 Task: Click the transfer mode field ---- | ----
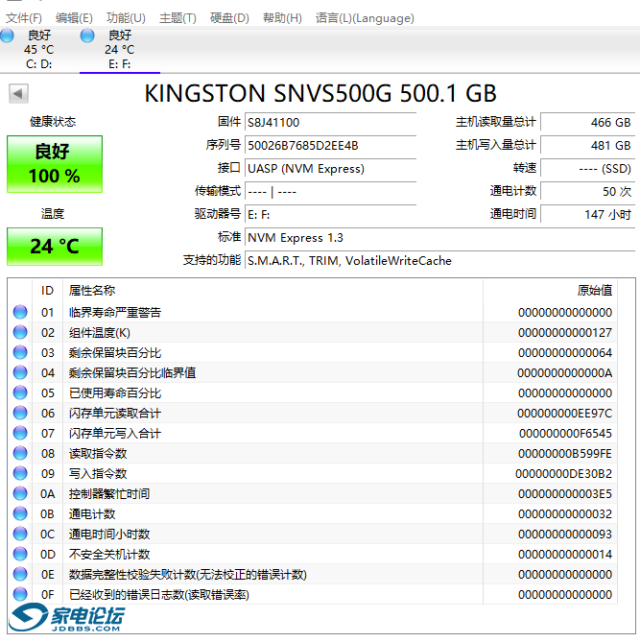coord(330,191)
